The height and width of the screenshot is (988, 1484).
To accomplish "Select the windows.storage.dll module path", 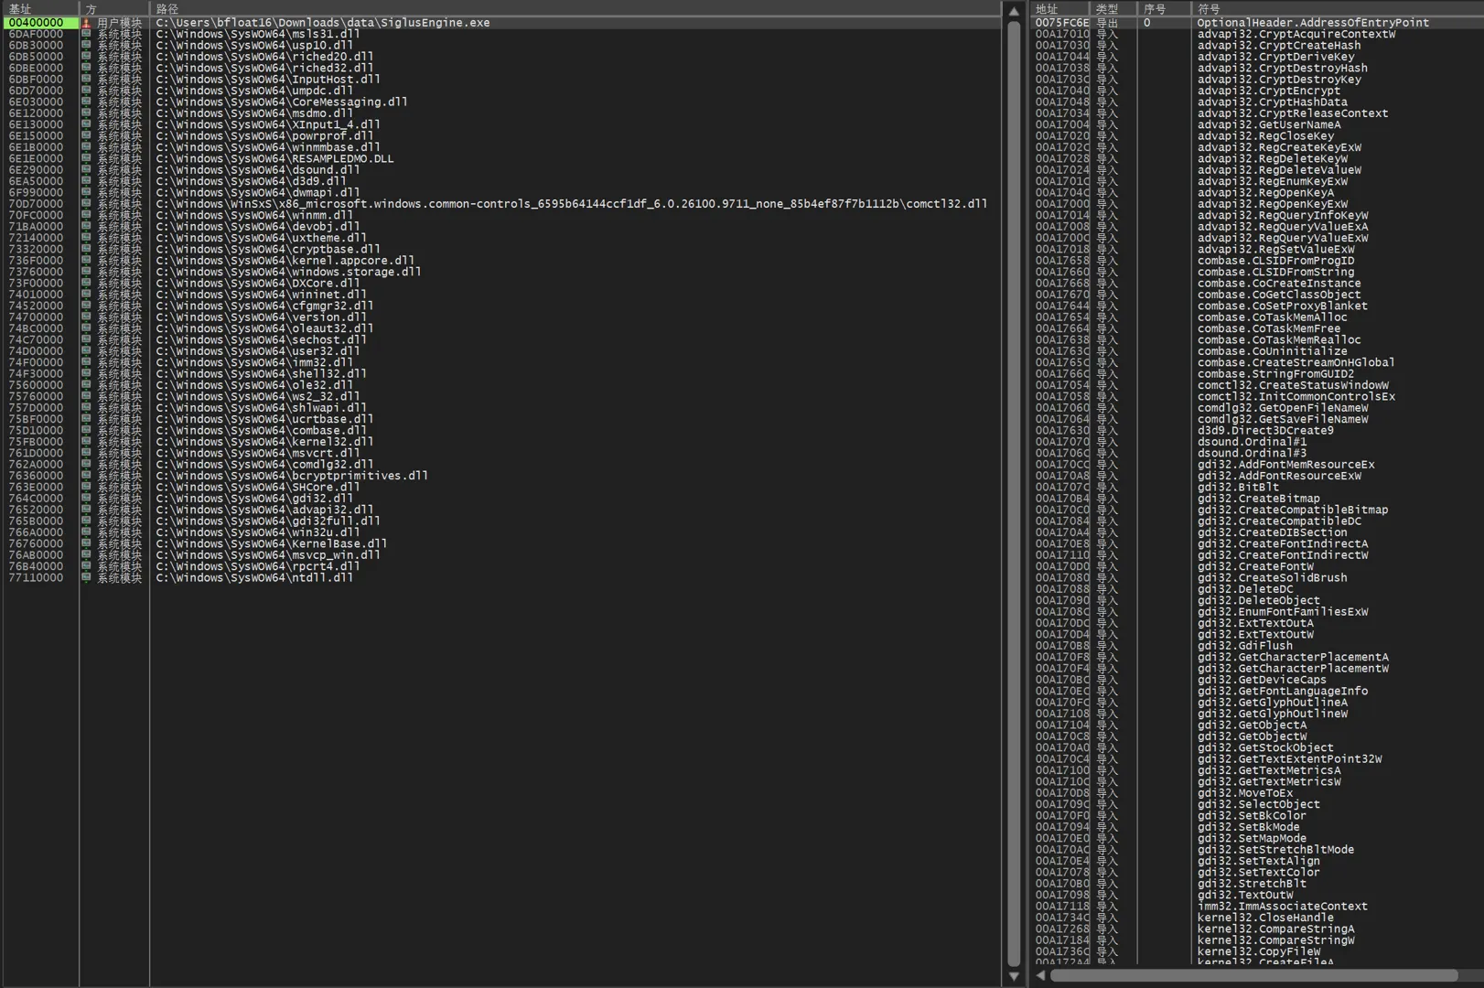I will tap(288, 272).
